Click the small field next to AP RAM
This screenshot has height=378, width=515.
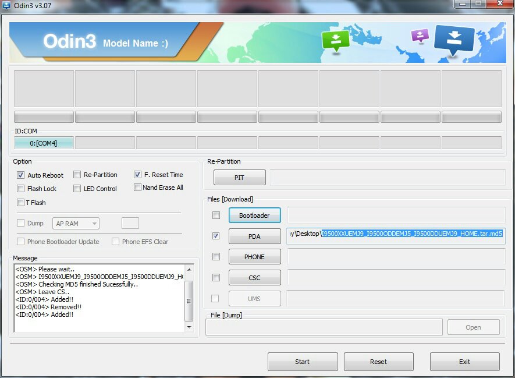coord(130,223)
